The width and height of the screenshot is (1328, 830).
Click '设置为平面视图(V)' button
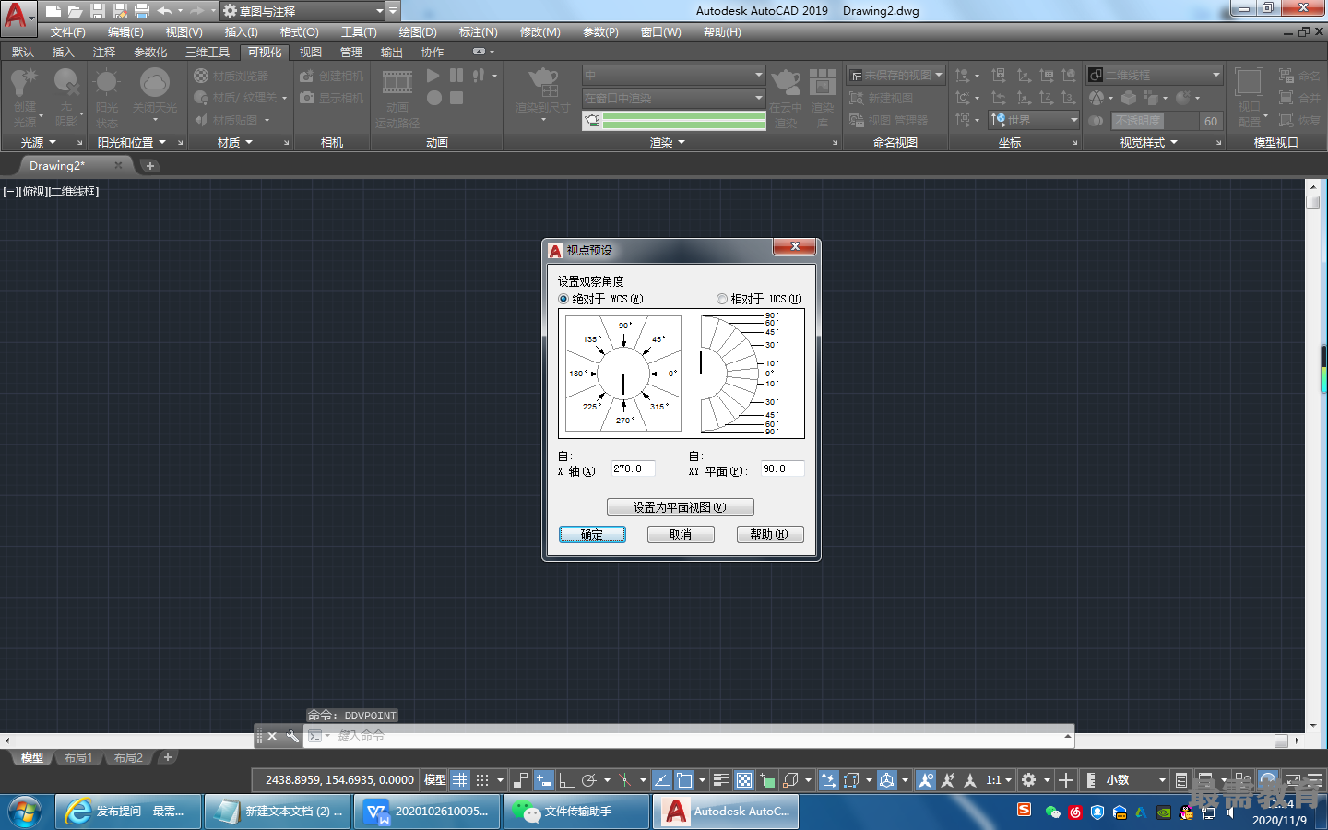[x=681, y=507]
